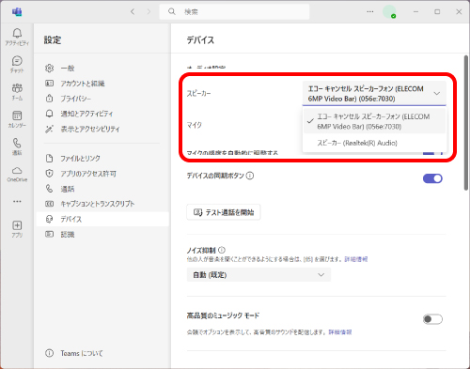470x369 pixels.
Task: Click the info icon beside ノイズ抑制
Action: tap(222, 250)
